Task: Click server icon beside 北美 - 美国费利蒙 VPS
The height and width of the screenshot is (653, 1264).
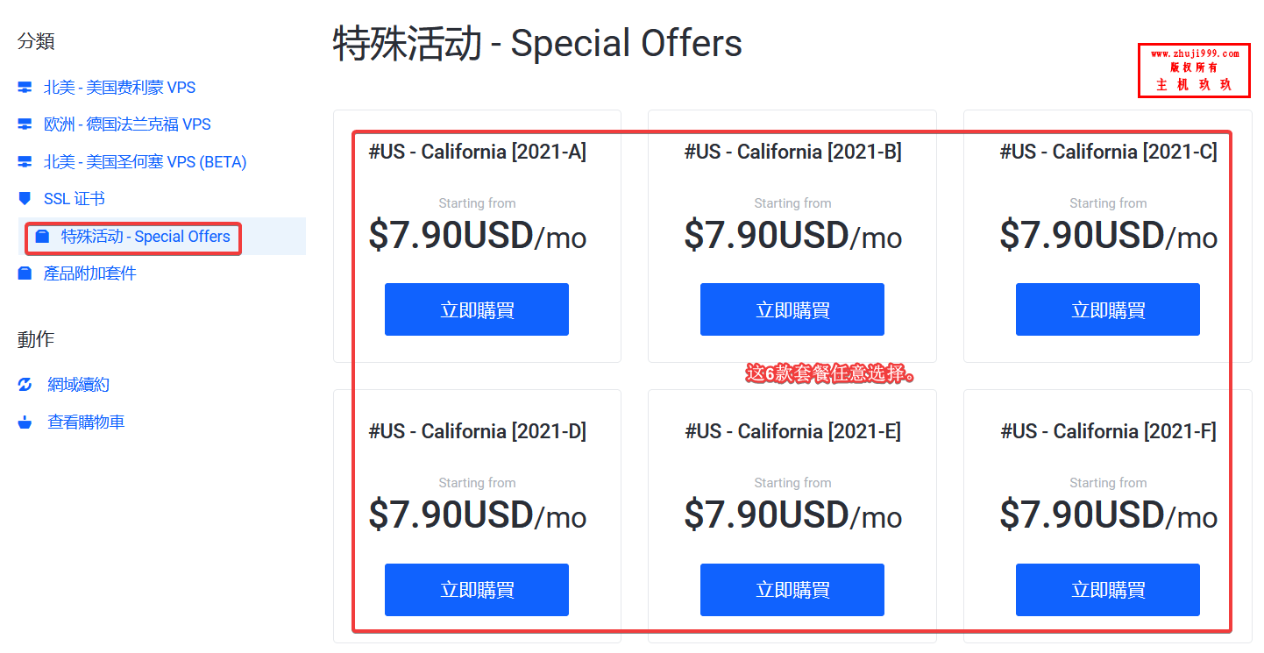Action: pos(25,88)
